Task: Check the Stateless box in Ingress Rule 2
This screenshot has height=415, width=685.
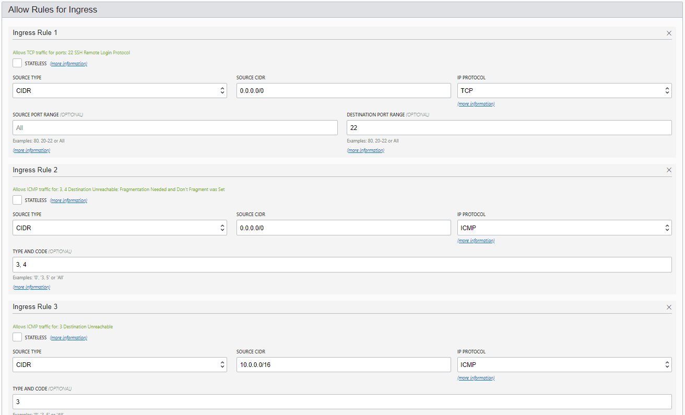Action: pyautogui.click(x=17, y=199)
